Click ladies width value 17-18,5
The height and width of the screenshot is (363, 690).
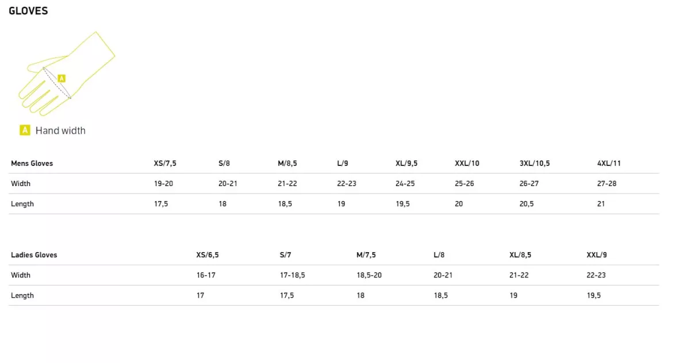point(292,275)
